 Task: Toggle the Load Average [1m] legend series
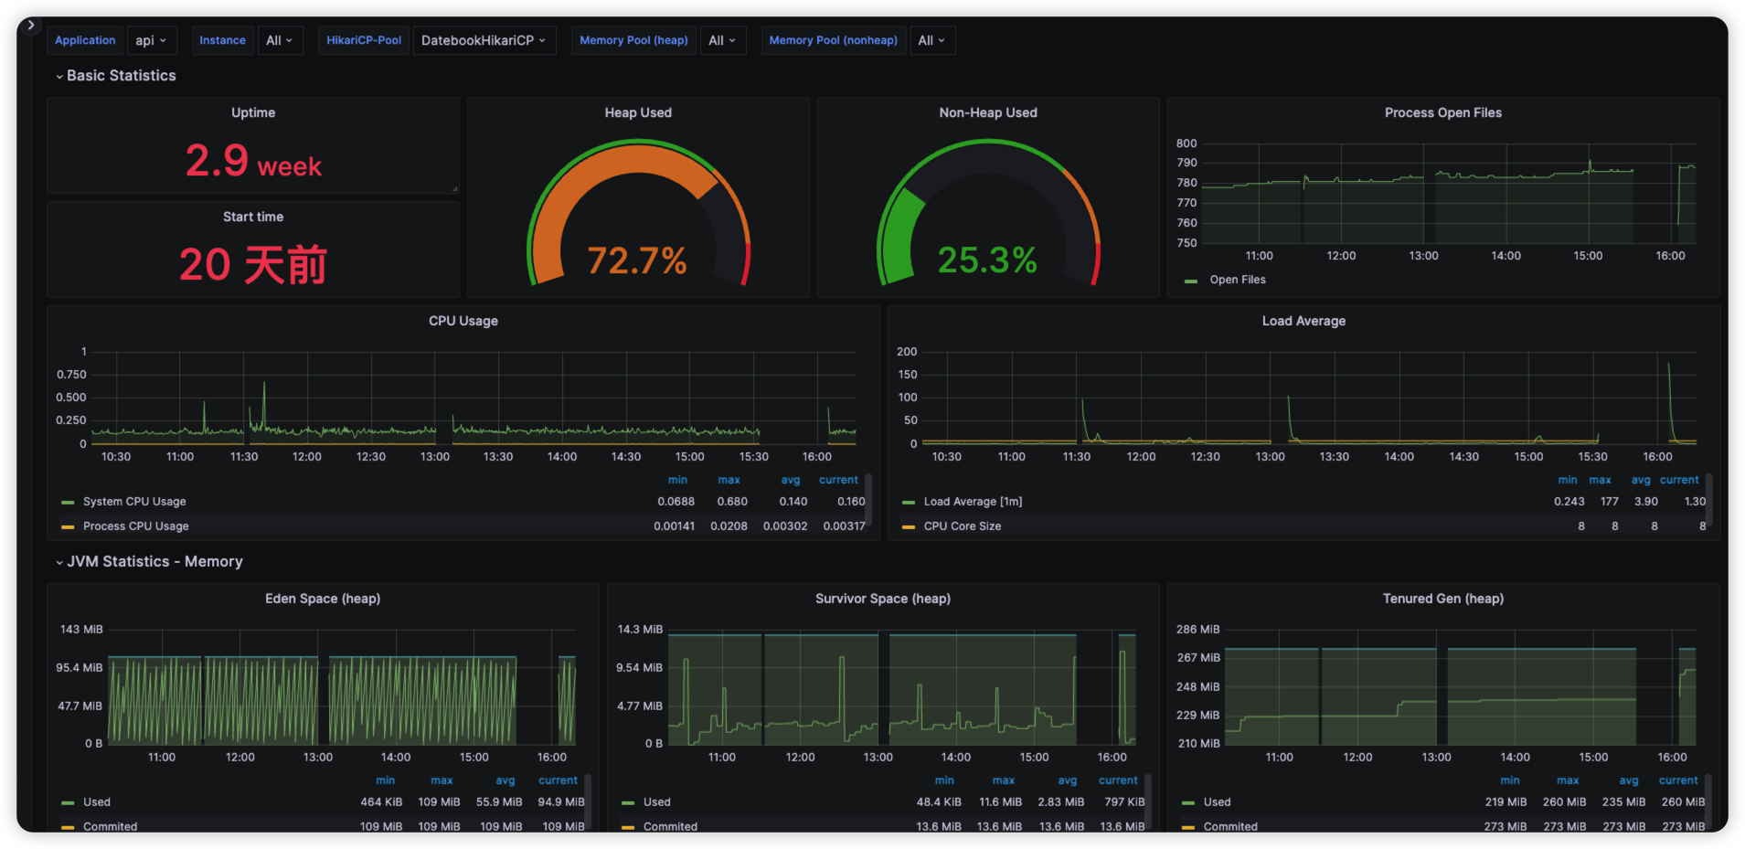[x=973, y=502]
